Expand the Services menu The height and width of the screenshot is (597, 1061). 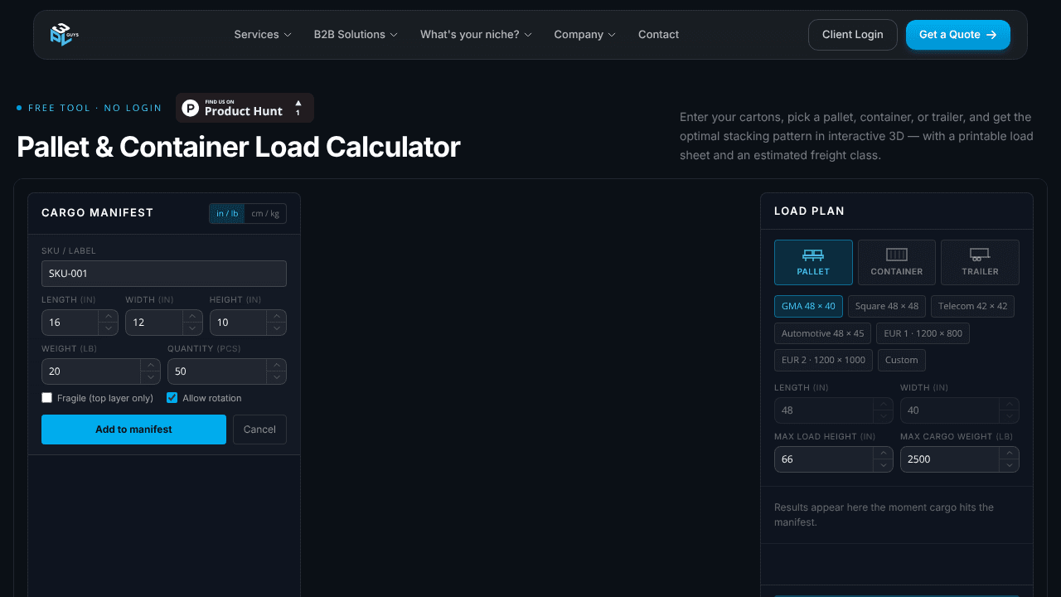point(263,35)
